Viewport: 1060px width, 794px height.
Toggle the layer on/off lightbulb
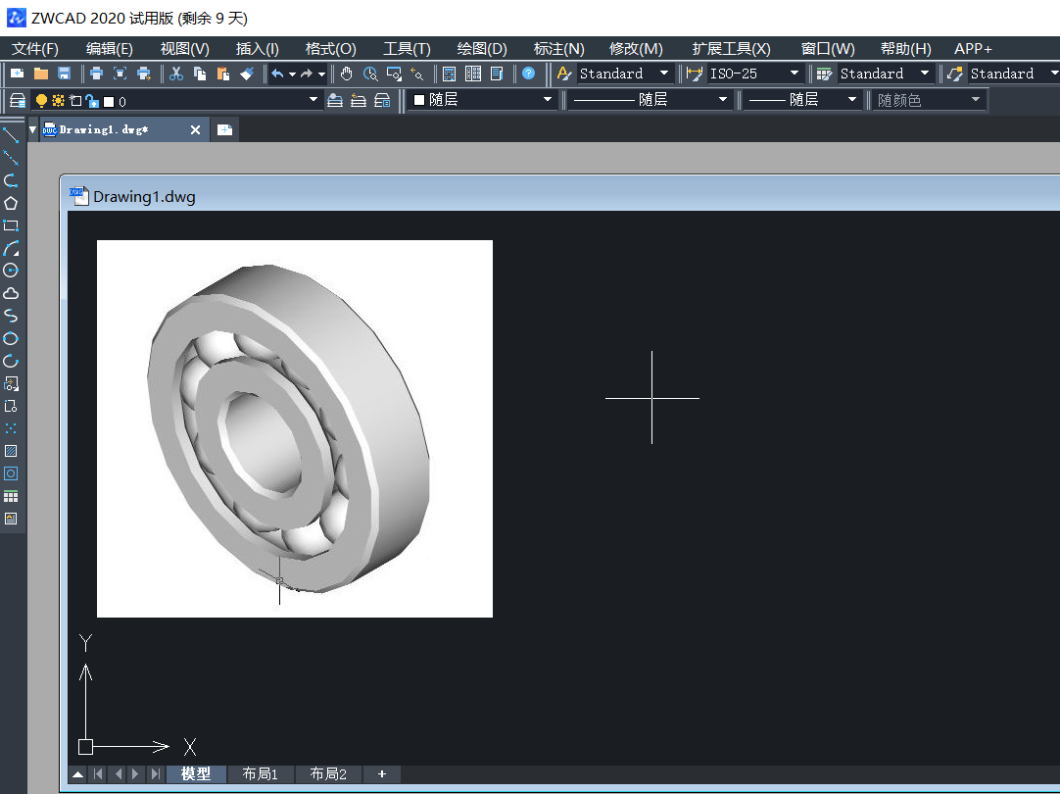coord(40,99)
